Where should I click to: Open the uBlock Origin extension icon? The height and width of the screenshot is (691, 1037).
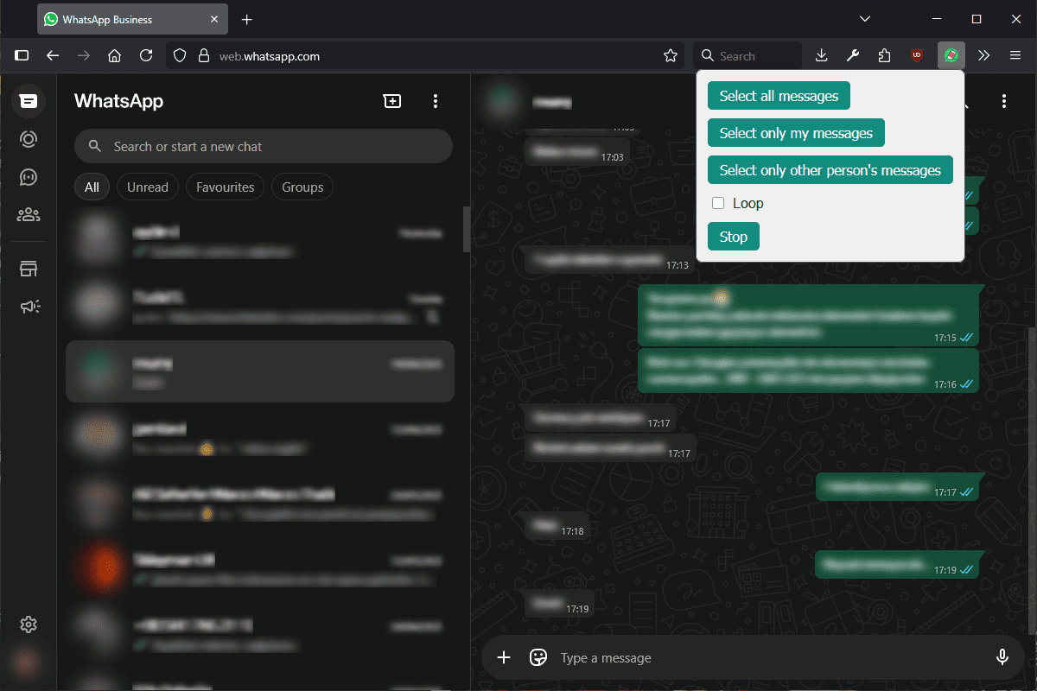[917, 56]
